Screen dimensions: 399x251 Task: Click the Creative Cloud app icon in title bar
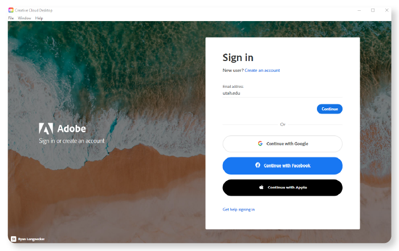(11, 10)
